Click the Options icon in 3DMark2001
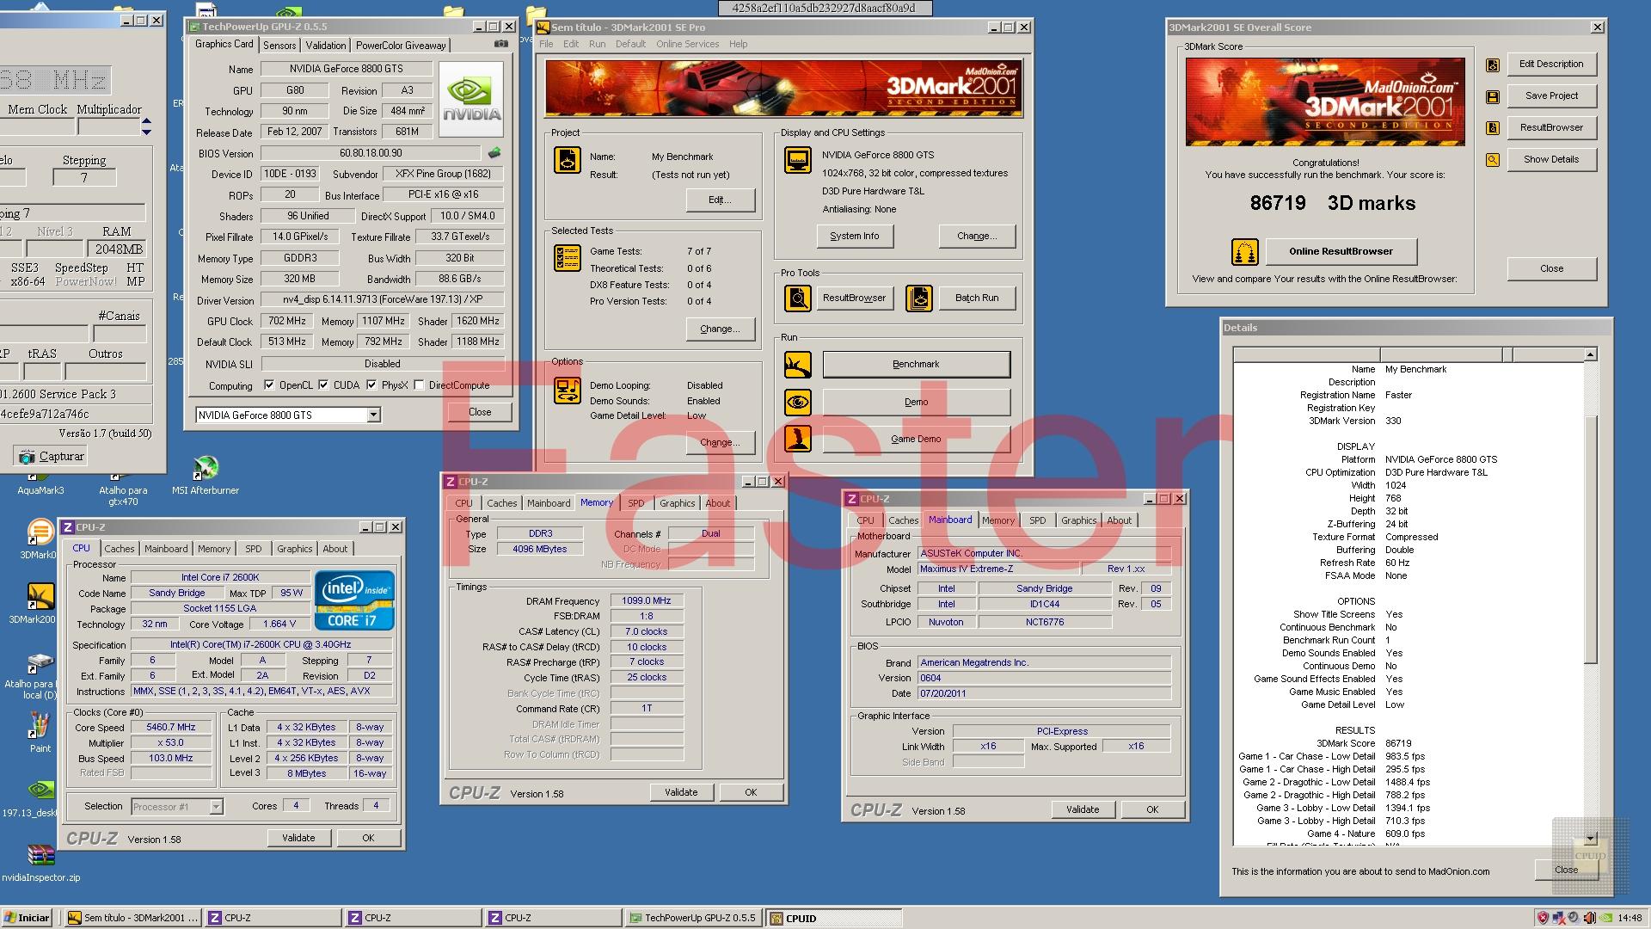The height and width of the screenshot is (929, 1651). point(568,391)
